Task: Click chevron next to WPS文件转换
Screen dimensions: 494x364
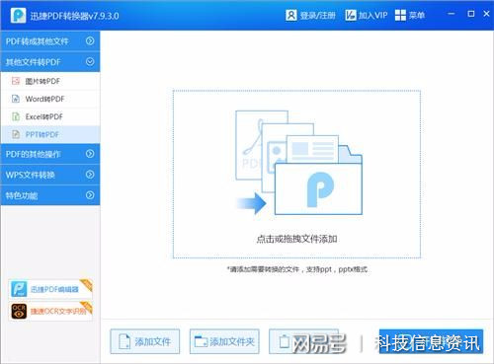Action: pos(90,175)
